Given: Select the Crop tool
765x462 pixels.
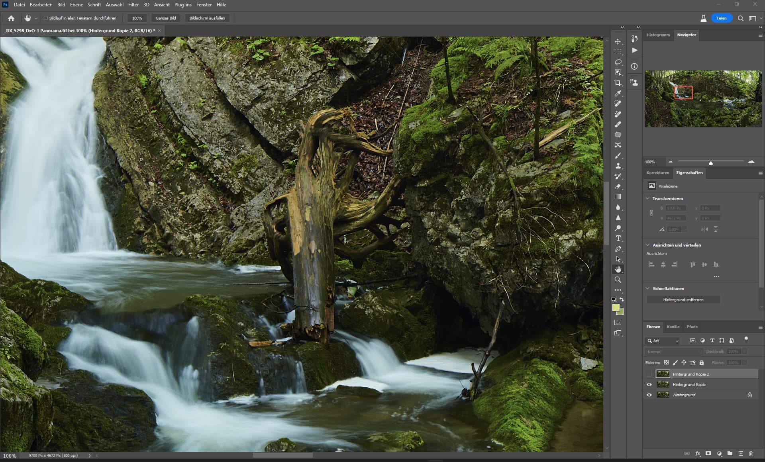Looking at the screenshot, I should [618, 83].
